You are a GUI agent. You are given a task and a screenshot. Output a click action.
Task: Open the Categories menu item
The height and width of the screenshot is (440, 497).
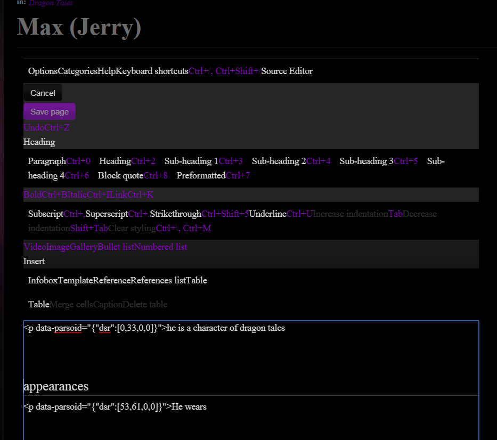coord(77,71)
